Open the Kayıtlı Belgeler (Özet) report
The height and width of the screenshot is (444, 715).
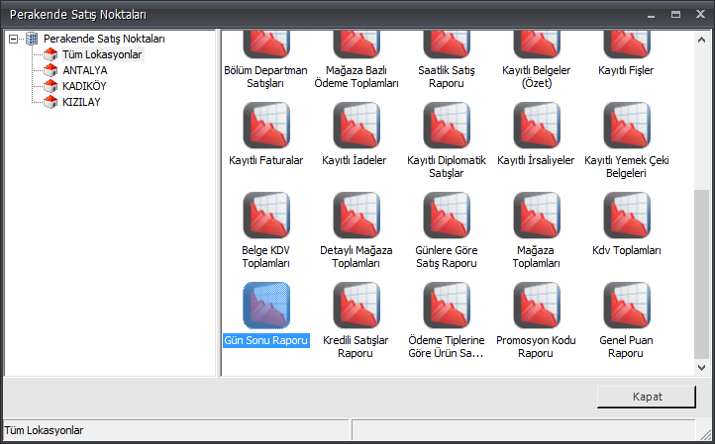(x=537, y=45)
